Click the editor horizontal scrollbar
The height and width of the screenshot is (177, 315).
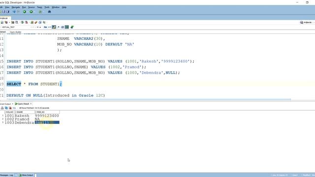[150, 99]
